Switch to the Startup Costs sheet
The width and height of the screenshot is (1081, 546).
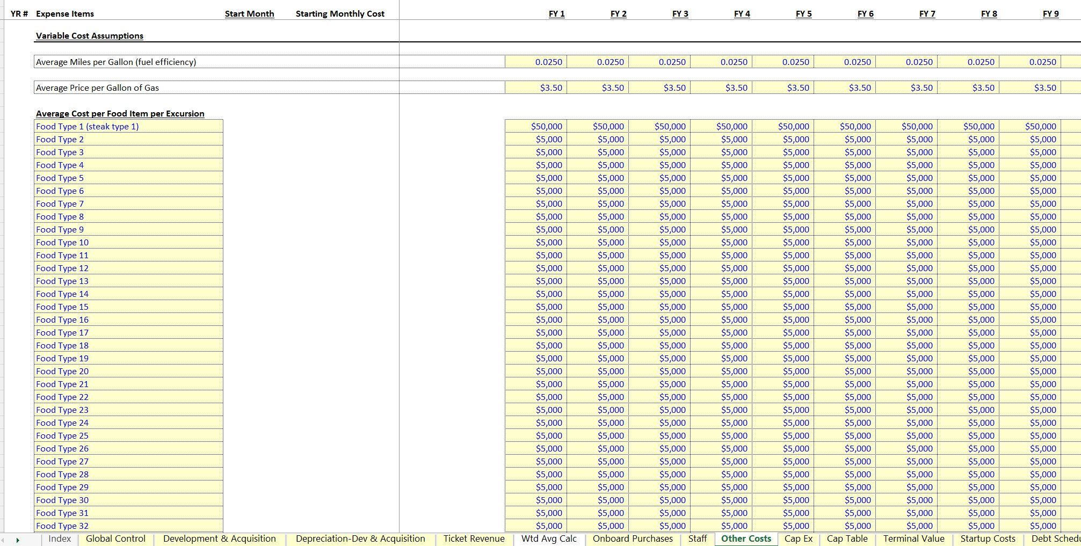(x=988, y=538)
